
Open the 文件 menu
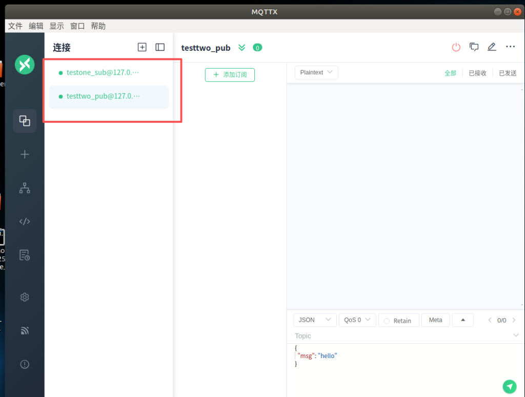tap(15, 26)
